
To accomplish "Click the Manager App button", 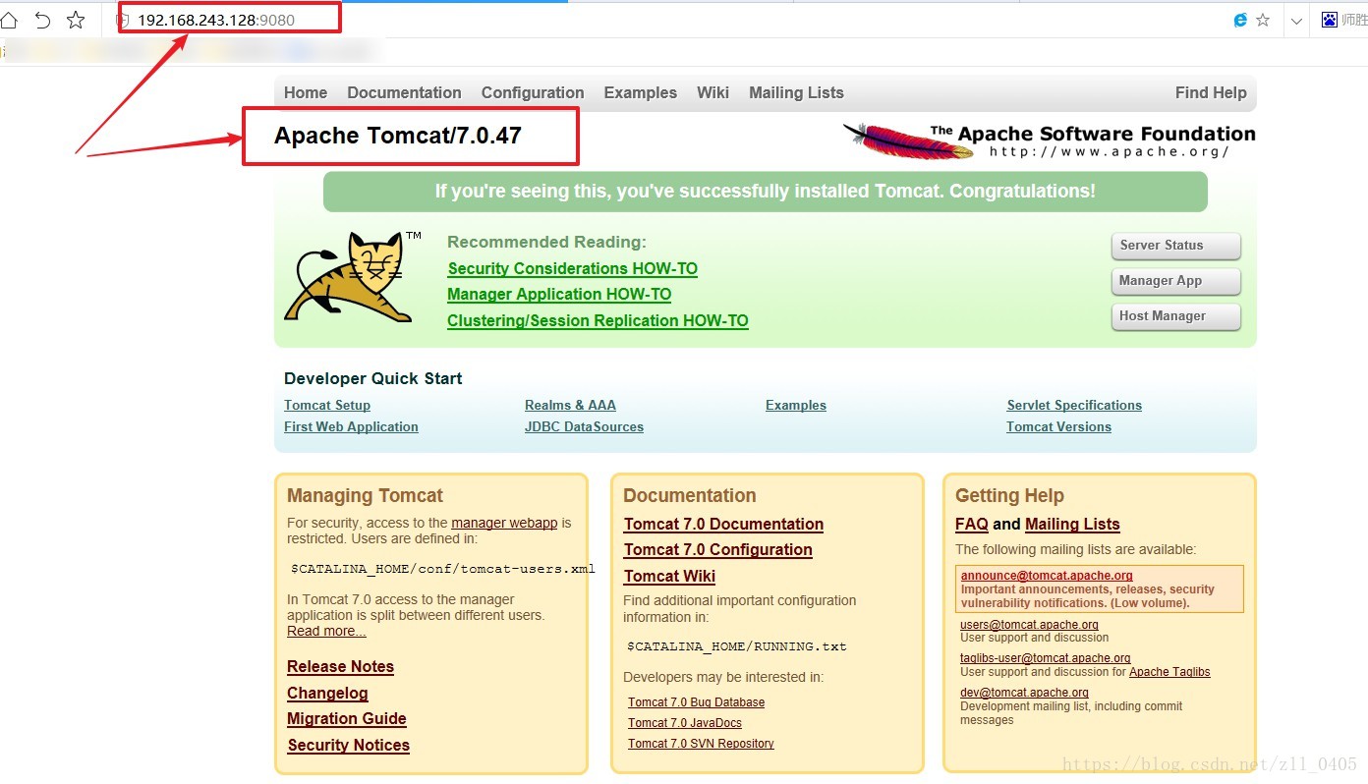I will coord(1176,281).
